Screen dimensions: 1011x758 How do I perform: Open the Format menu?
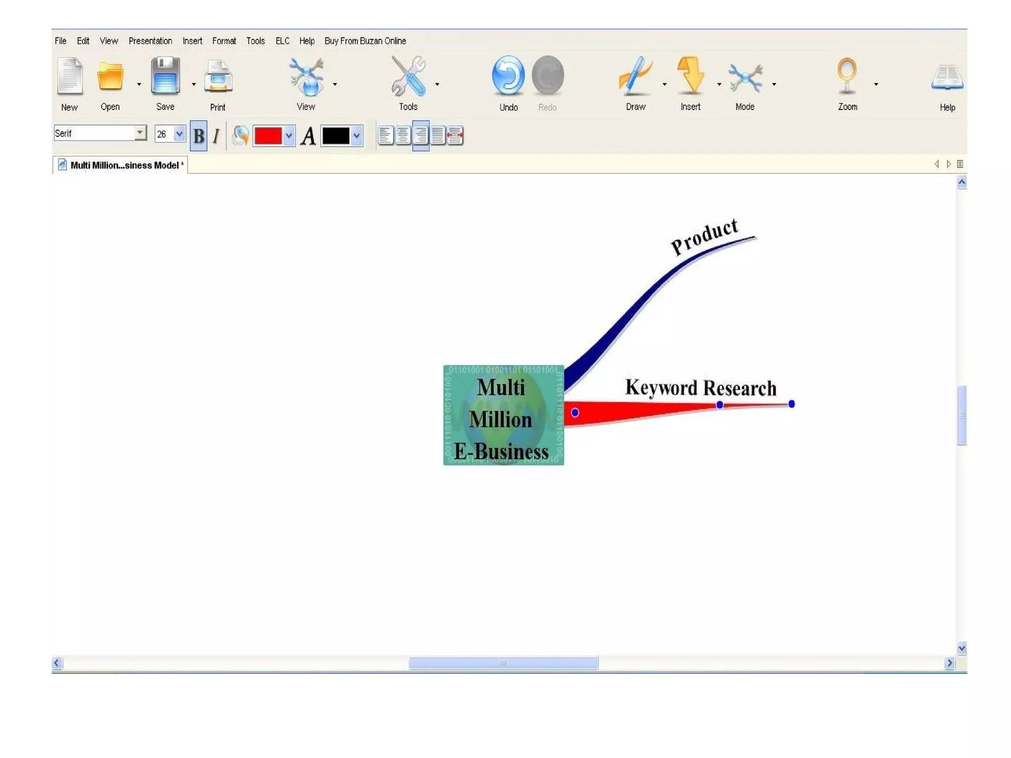[224, 41]
